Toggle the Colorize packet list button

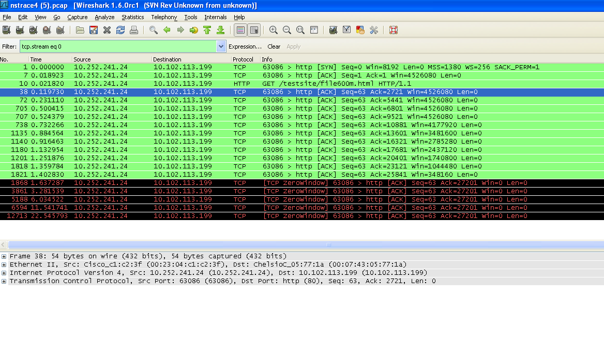(240, 30)
